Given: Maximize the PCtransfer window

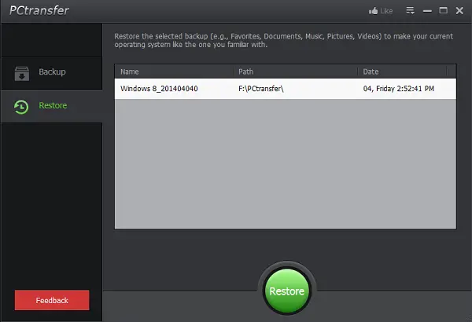Looking at the screenshot, I should point(443,10).
